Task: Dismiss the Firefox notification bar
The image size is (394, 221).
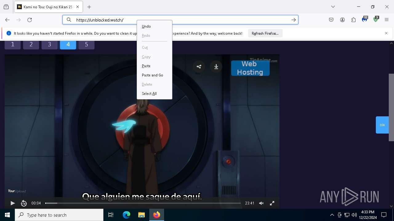Action: point(386,33)
